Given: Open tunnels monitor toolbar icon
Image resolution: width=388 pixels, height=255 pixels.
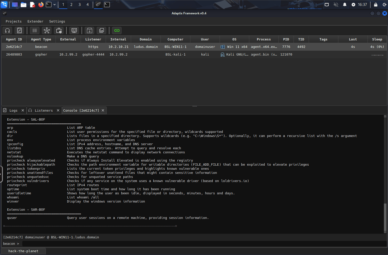Looking at the screenshot, I should [x=74, y=30].
